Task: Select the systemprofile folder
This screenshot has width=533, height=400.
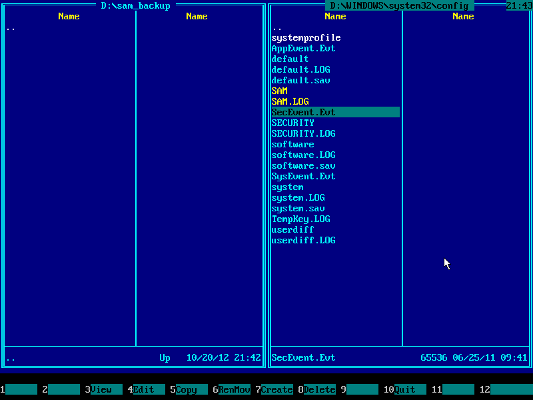Action: (x=306, y=37)
